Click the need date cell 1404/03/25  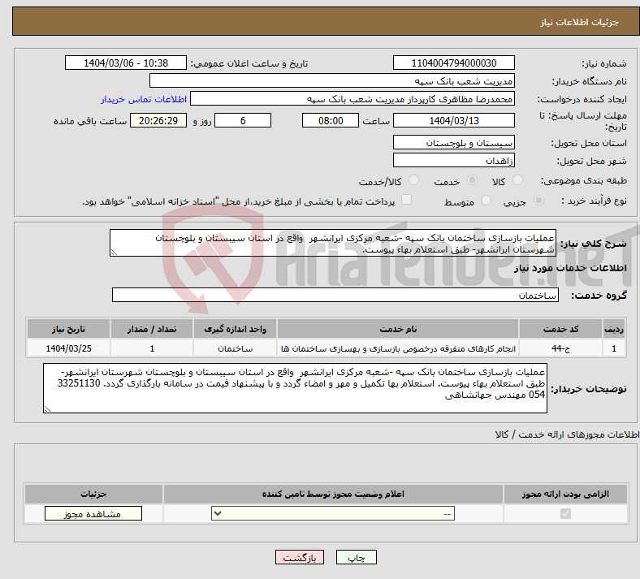(68, 348)
